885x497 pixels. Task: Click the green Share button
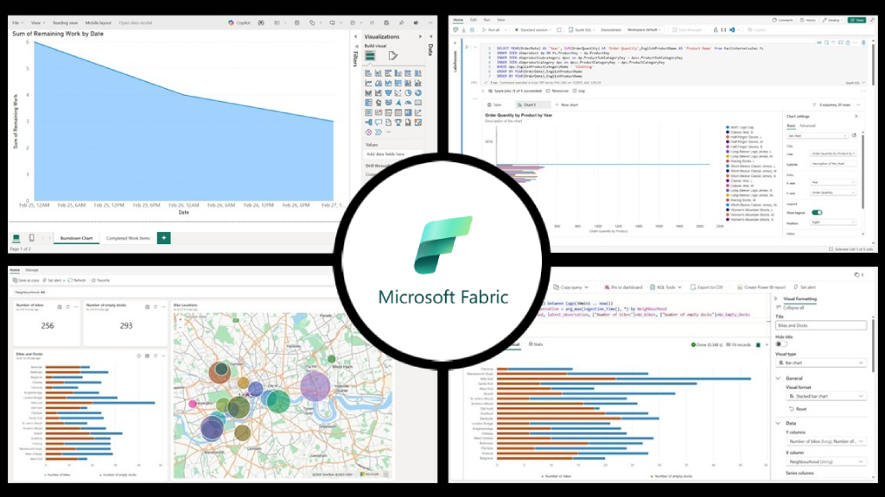click(856, 20)
